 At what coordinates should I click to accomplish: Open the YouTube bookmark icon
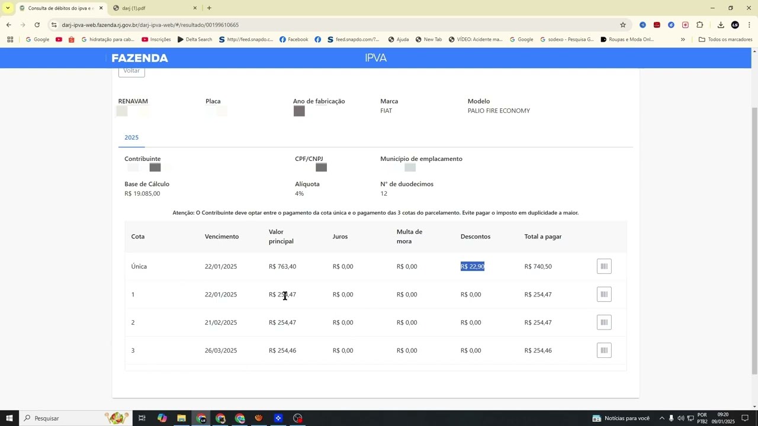(x=59, y=40)
